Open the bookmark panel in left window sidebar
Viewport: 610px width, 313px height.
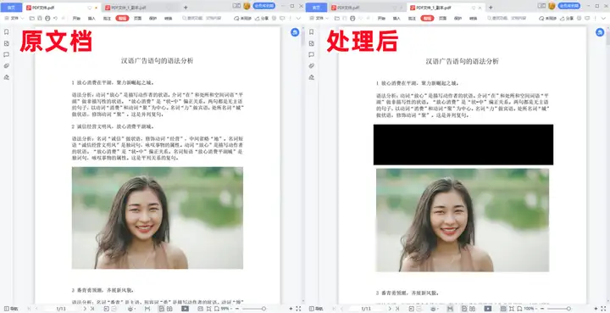coord(6,32)
